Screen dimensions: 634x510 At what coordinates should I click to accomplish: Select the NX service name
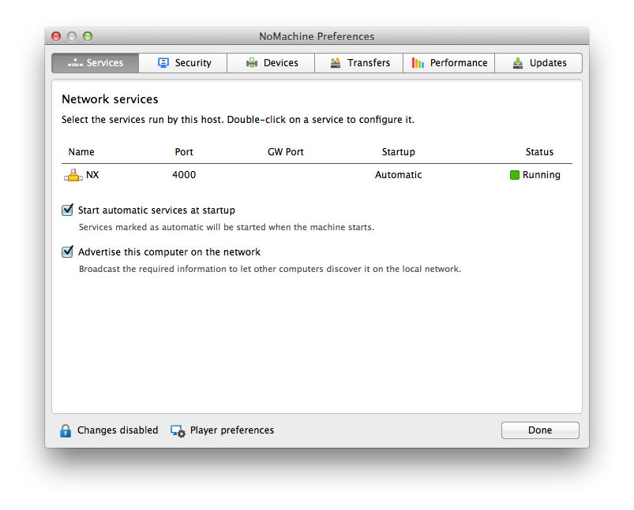(x=92, y=175)
